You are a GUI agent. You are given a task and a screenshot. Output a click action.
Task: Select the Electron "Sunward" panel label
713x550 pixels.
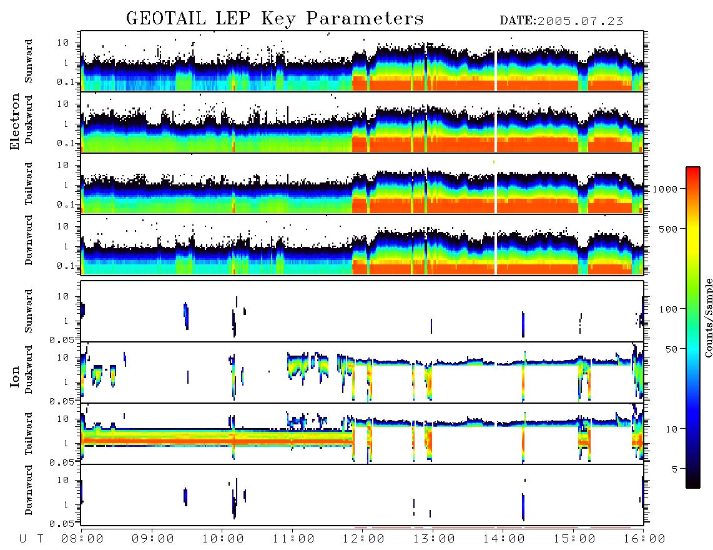click(x=29, y=61)
